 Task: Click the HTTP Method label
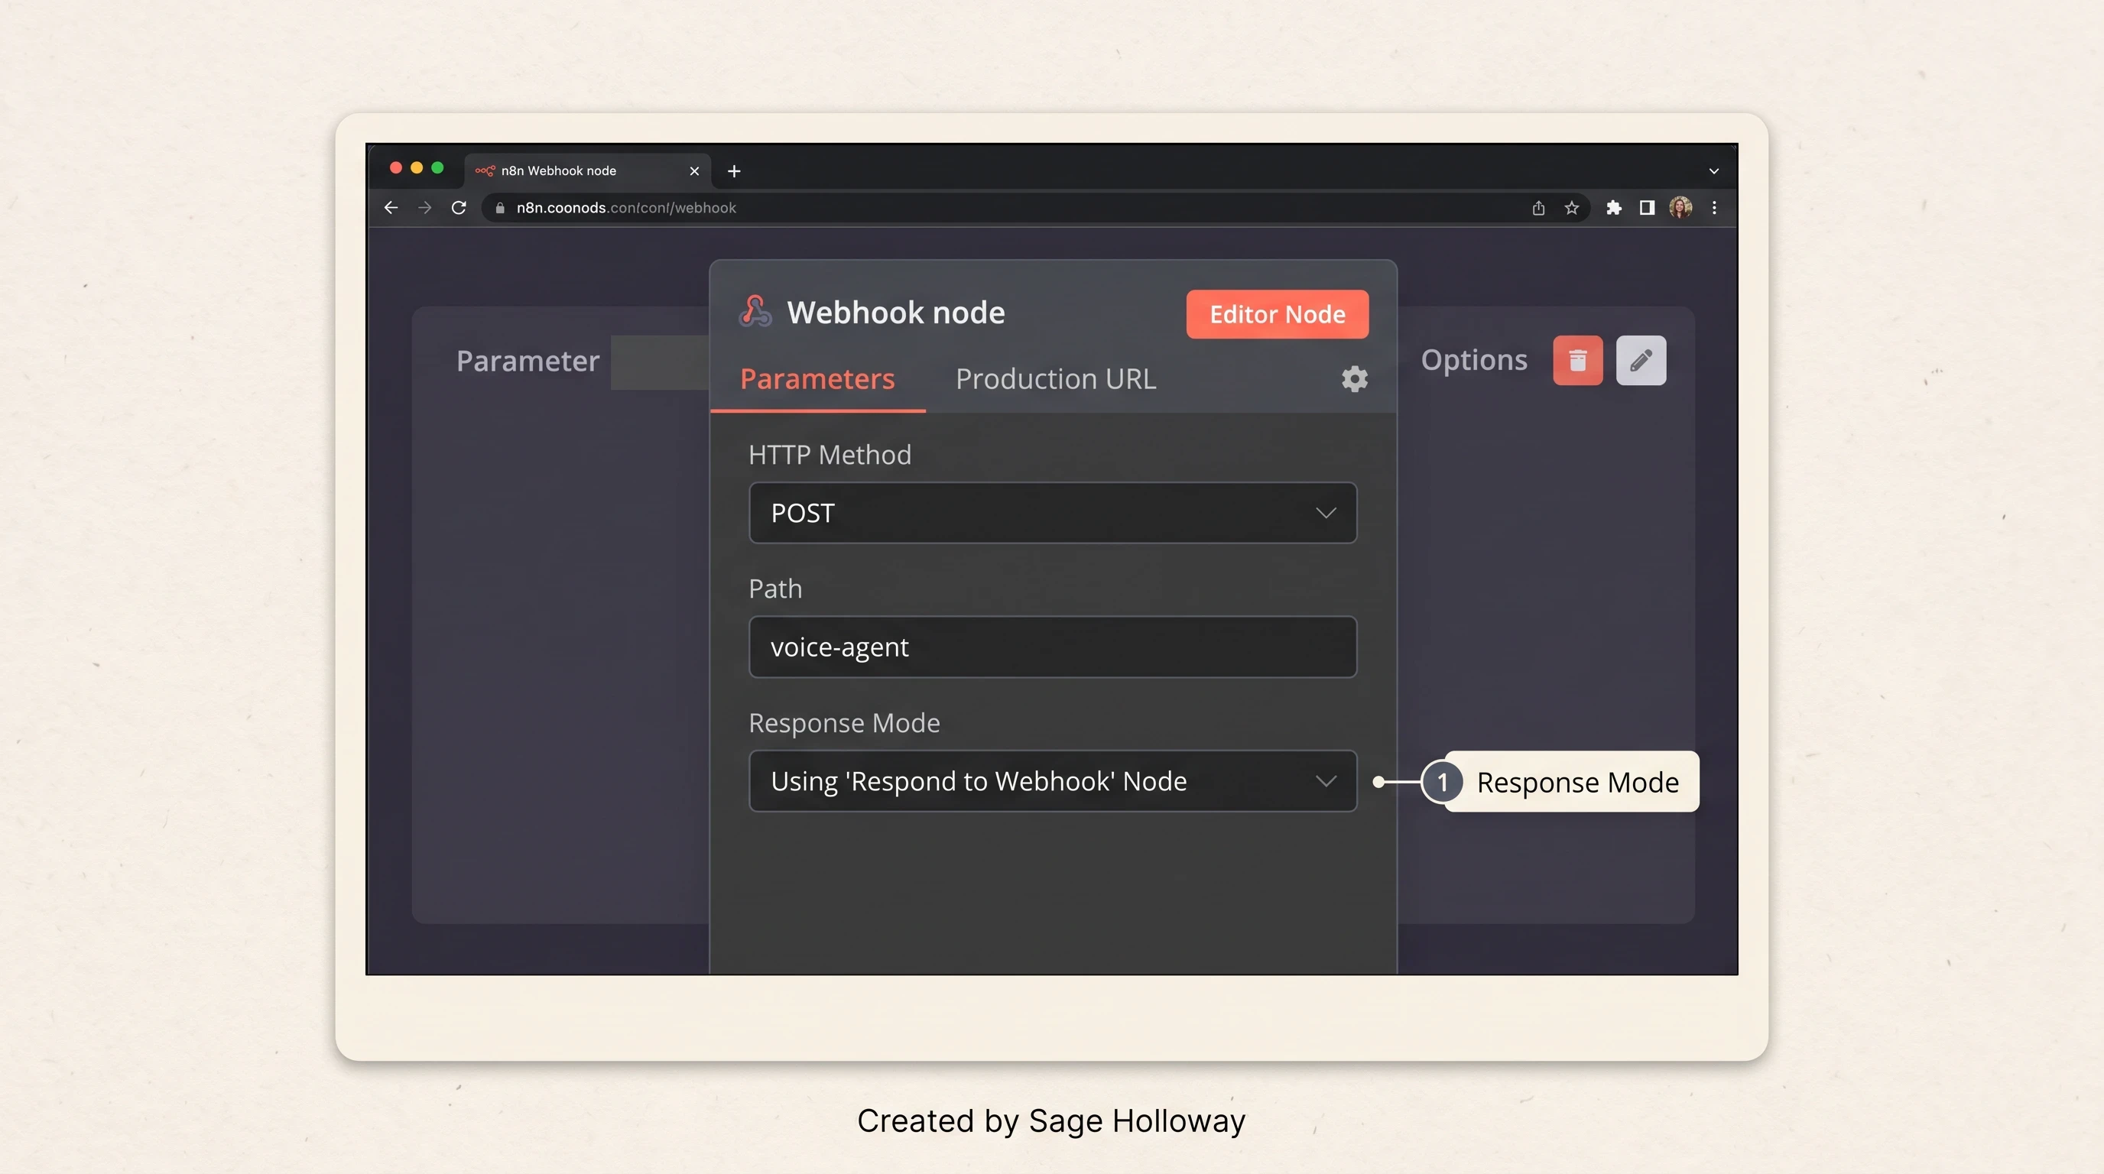830,455
